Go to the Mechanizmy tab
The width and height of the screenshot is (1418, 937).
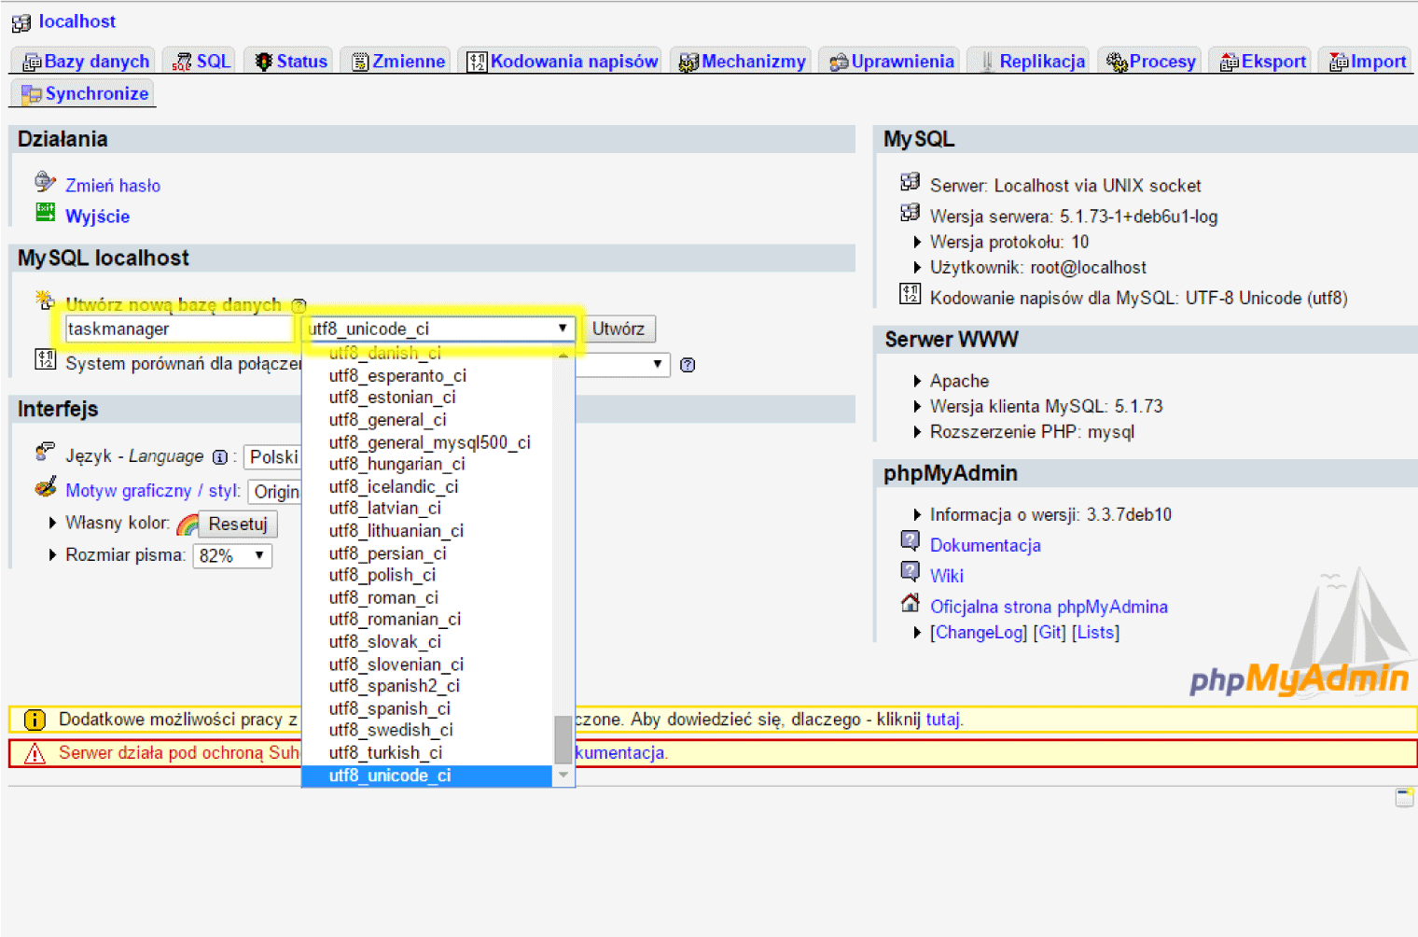click(742, 62)
